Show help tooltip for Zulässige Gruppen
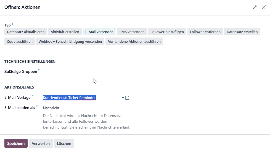This screenshot has width=270, height=152. (39, 70)
